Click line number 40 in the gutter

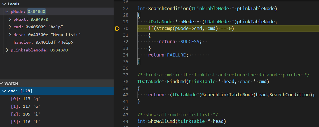pyautogui.click(x=126, y=95)
